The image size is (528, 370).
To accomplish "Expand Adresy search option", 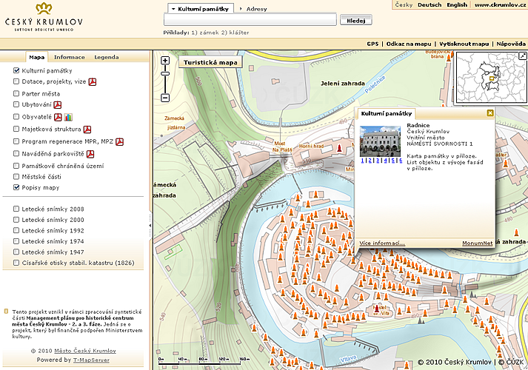I will pos(253,9).
